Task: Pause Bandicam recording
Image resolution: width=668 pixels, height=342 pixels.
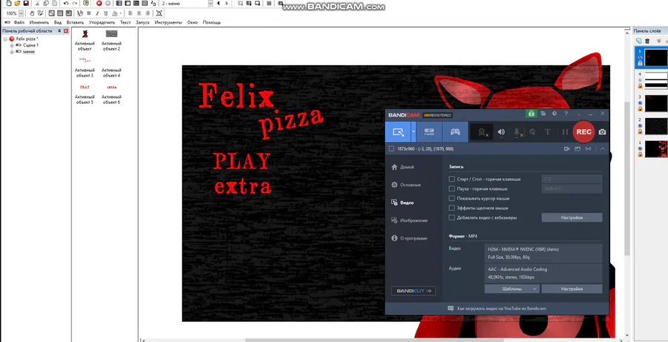Action: pos(565,132)
